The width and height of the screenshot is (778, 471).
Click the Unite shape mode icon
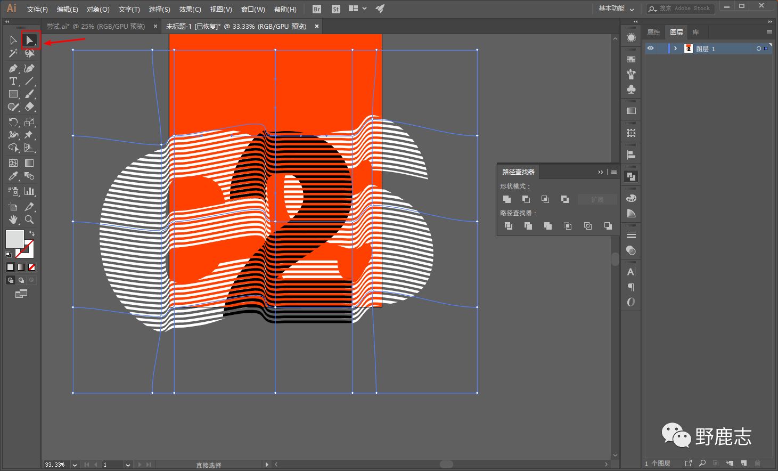[x=507, y=199]
